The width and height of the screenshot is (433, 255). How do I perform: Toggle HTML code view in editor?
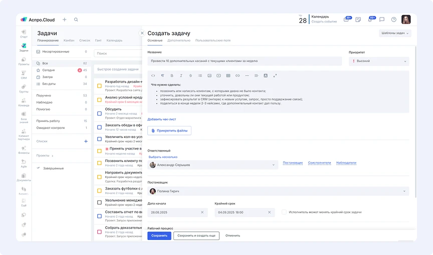click(x=153, y=75)
